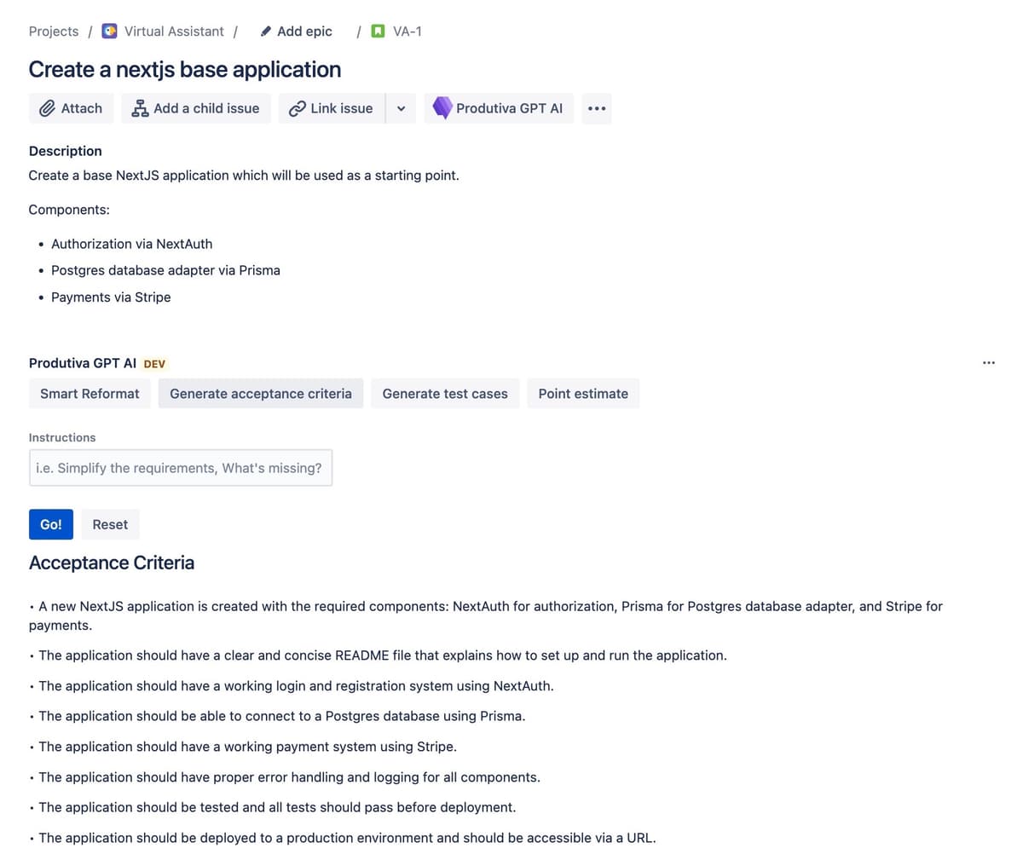The height and width of the screenshot is (860, 1023).
Task: Open the issue actions ellipsis menu
Action: [596, 108]
